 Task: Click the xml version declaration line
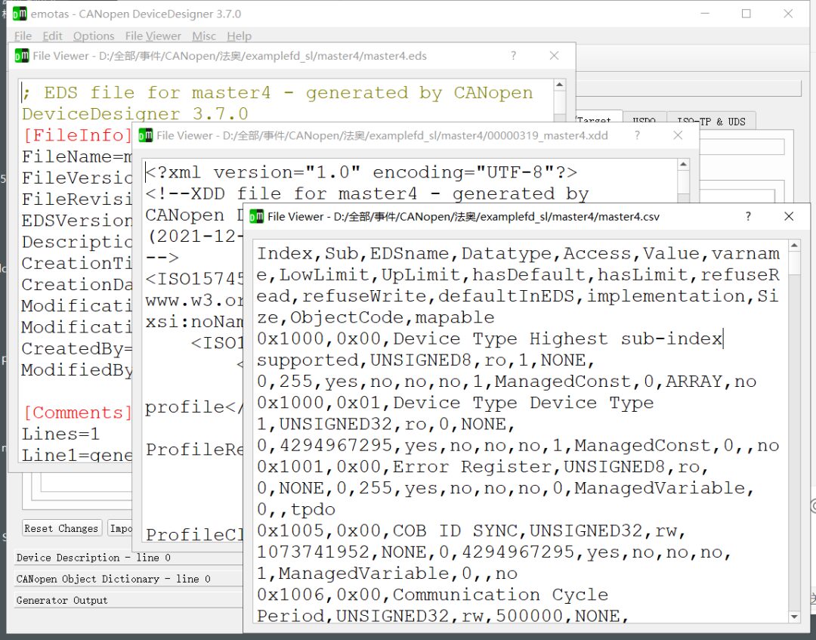pos(361,172)
